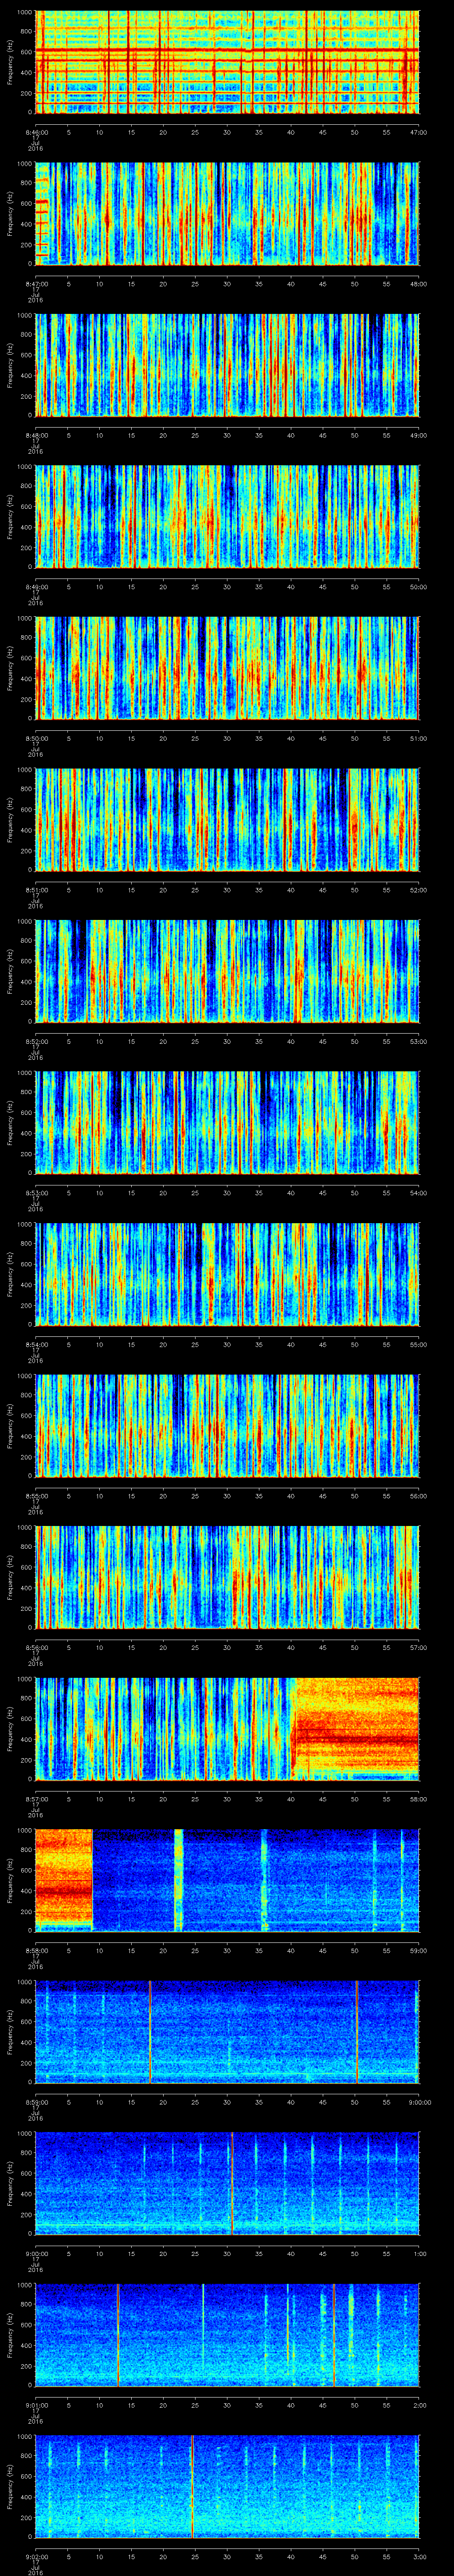Viewport: 454px width, 2576px height.
Task: Click the 47:00 end-of-axis time label
Action: tap(418, 132)
